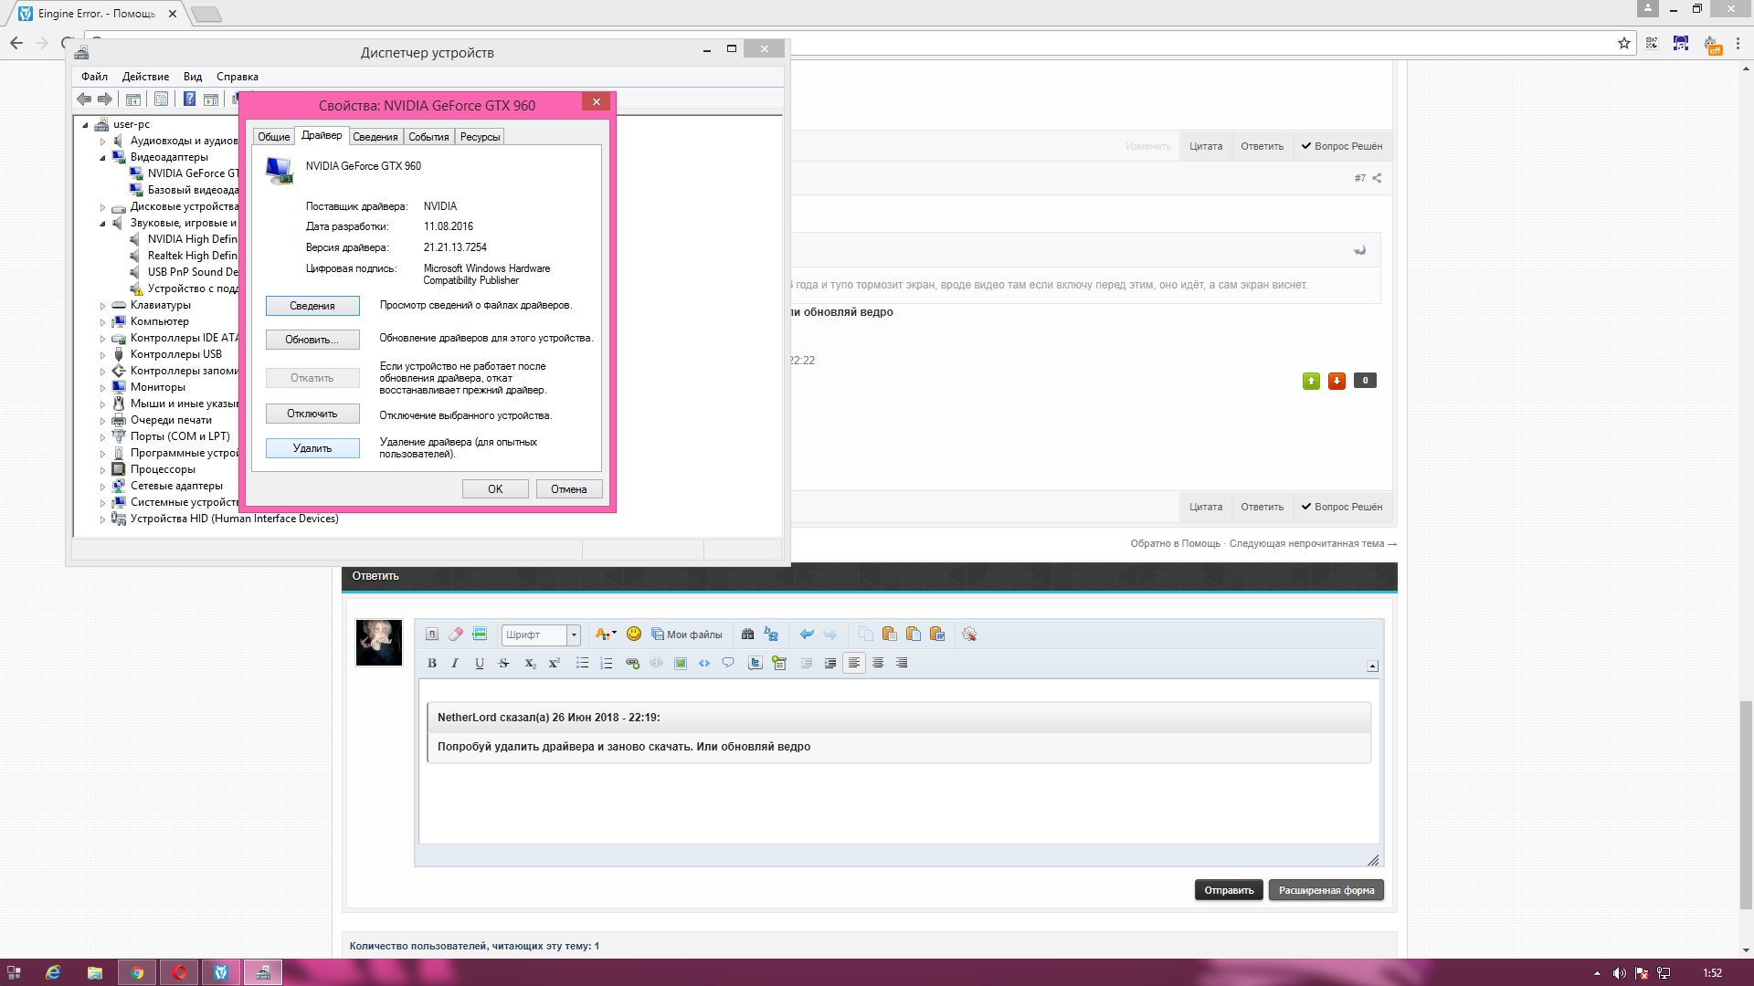Click the Отправить reply button
This screenshot has width=1754, height=986.
[x=1229, y=890]
